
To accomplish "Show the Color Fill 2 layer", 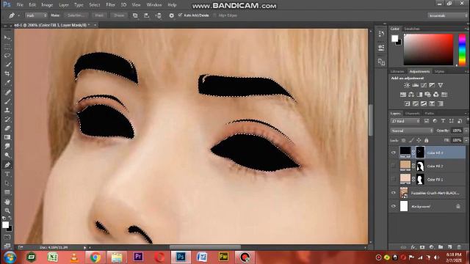I will coord(394,166).
